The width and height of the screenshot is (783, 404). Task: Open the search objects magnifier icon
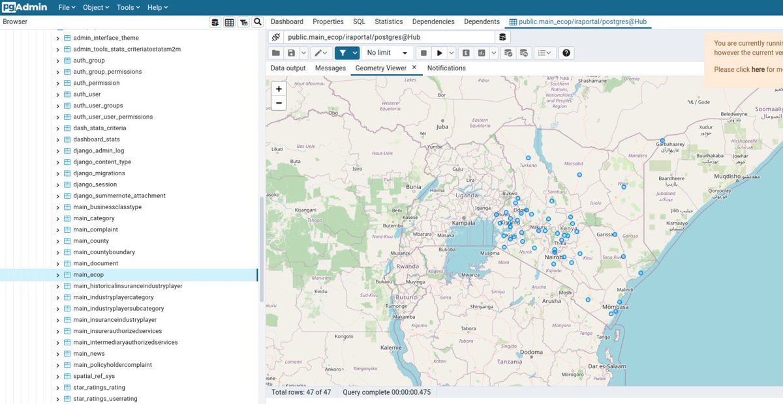(258, 22)
